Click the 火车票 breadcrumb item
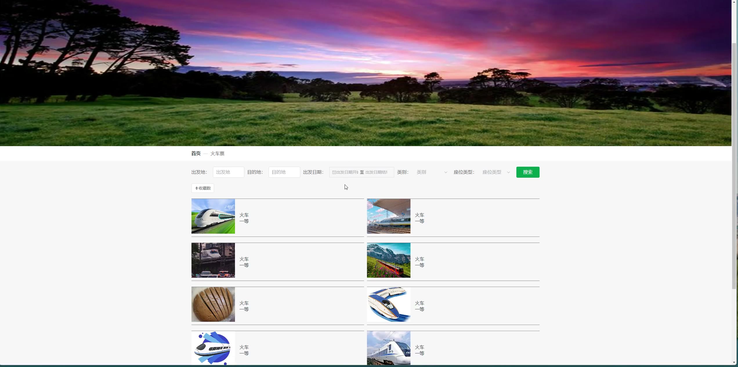Viewport: 738px width, 367px height. point(217,154)
